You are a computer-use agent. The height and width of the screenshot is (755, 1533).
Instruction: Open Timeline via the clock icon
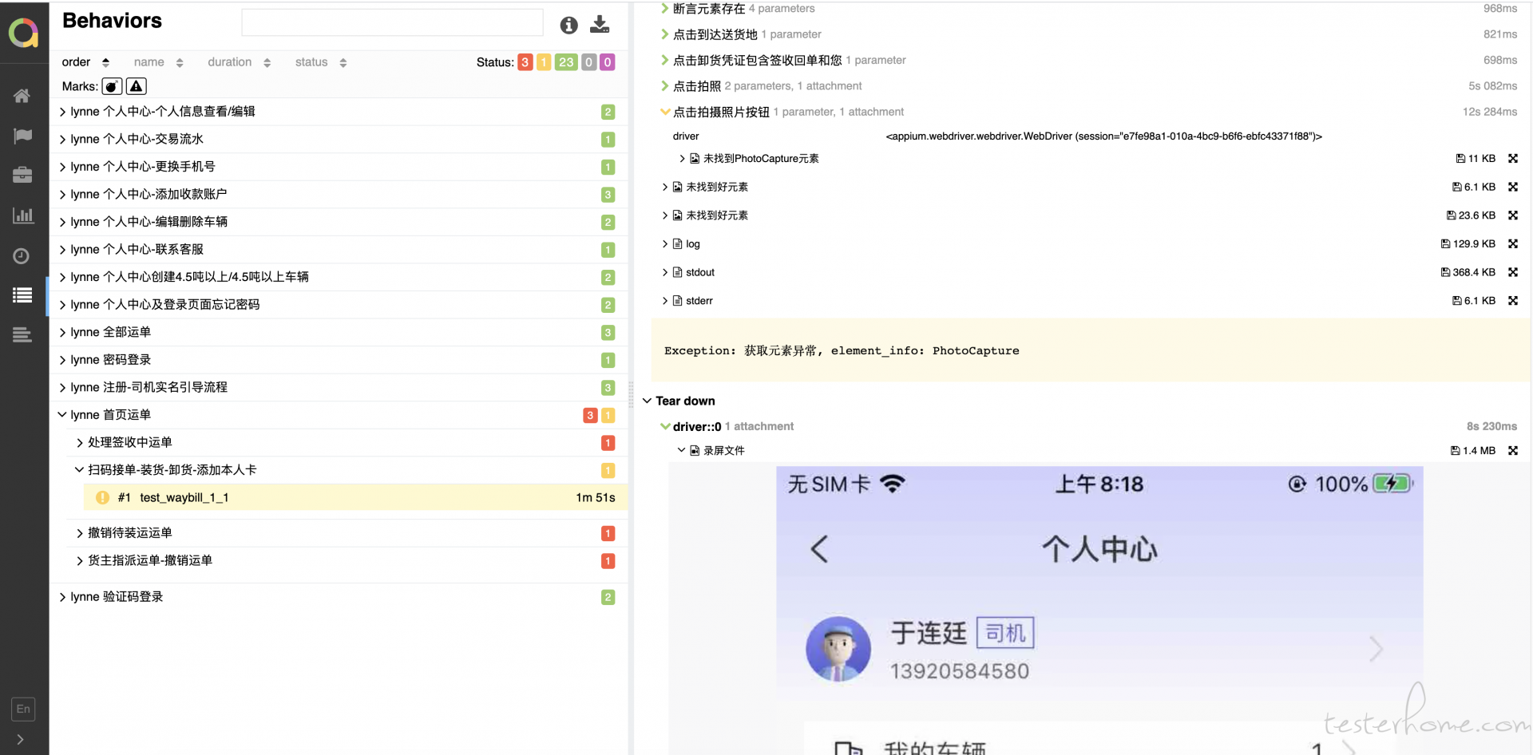[22, 256]
